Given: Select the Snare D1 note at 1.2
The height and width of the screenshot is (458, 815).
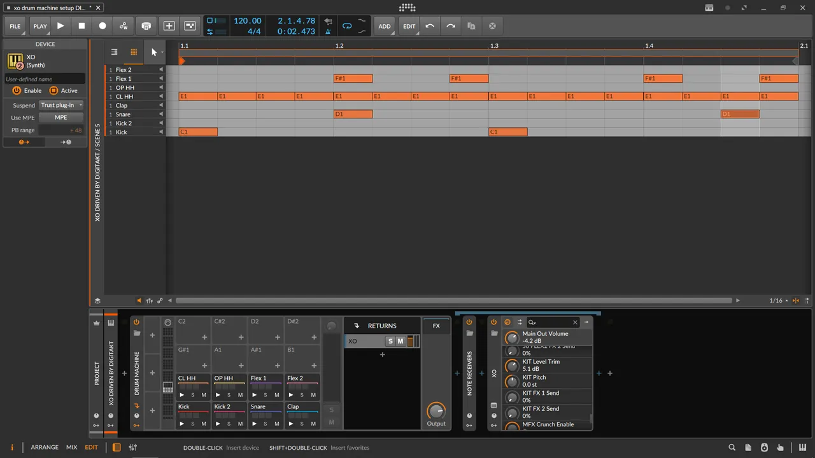Looking at the screenshot, I should pos(353,114).
